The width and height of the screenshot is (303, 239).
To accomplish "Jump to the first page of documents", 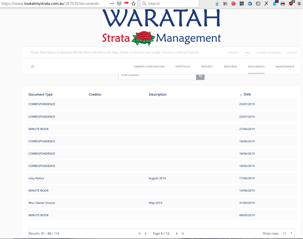I will coord(139,233).
